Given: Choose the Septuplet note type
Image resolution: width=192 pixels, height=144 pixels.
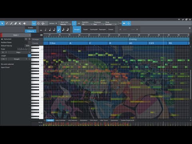Looking at the screenshot, I should (x=102, y=30).
